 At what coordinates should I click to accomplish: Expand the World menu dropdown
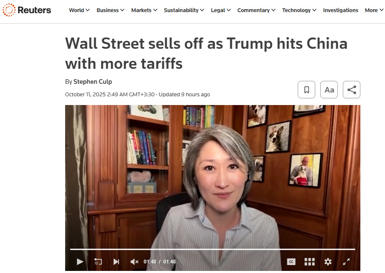pos(79,10)
